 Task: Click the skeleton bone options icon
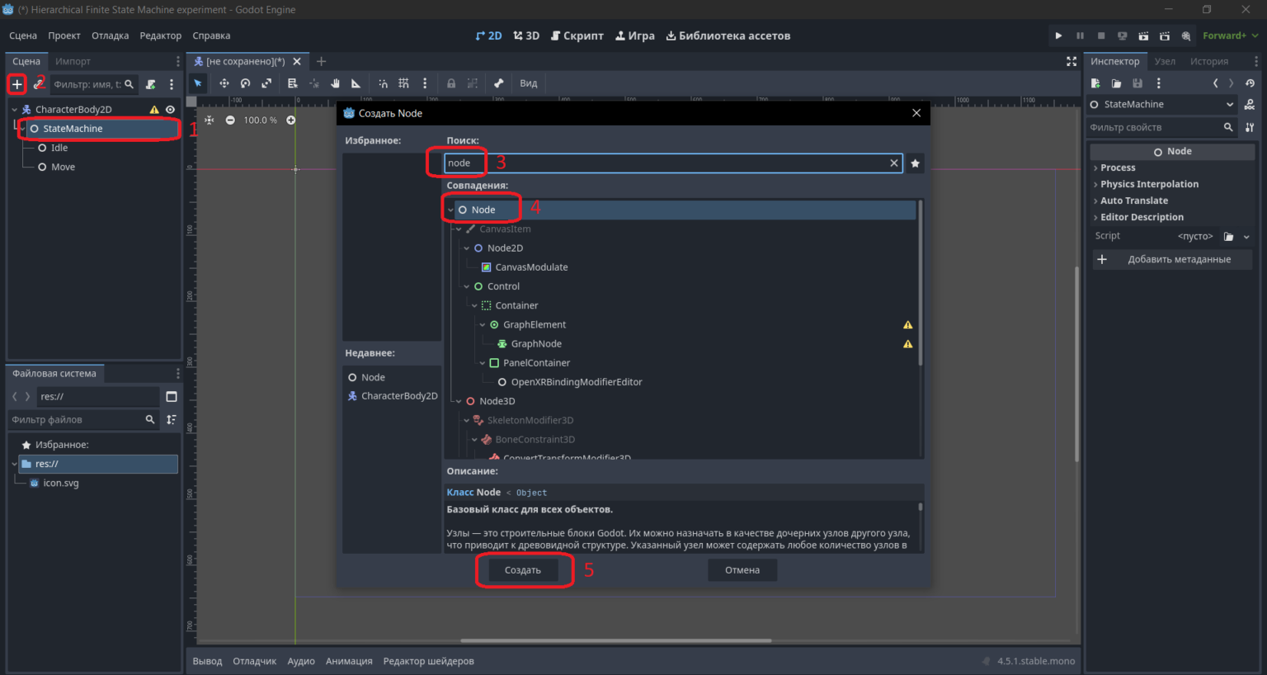(x=498, y=83)
